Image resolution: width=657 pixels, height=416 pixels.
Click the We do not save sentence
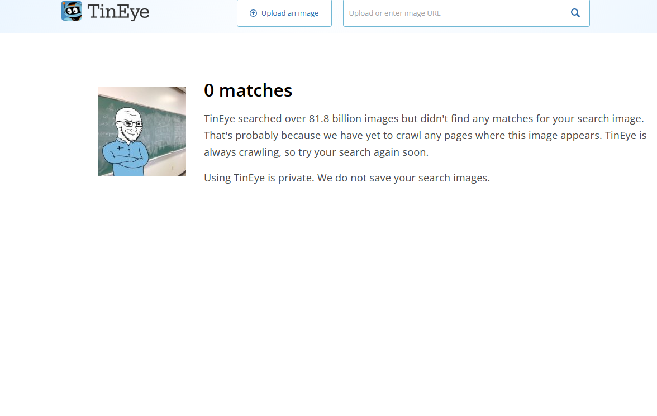tap(403, 178)
